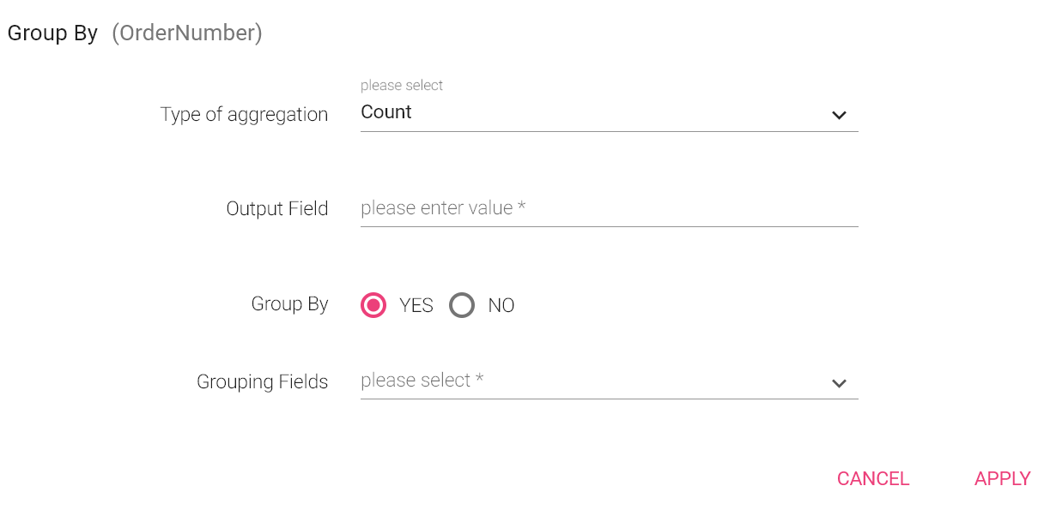Click the asterisk in Output Field placeholder
1044x510 pixels.
click(521, 207)
